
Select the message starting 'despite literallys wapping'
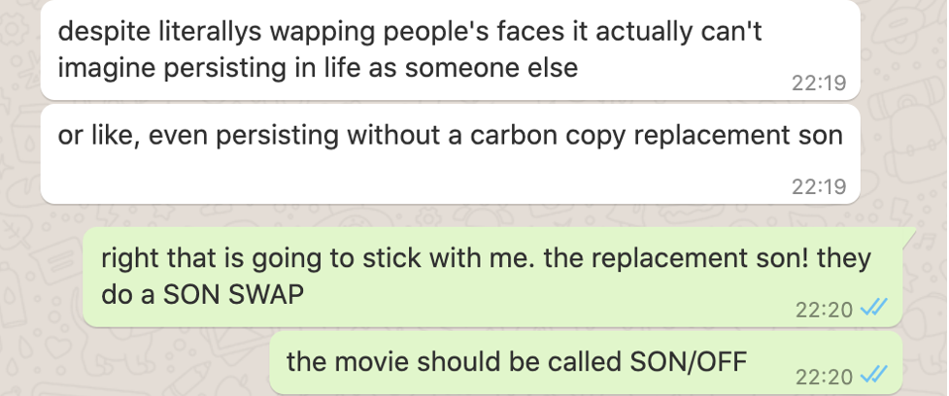point(450,49)
